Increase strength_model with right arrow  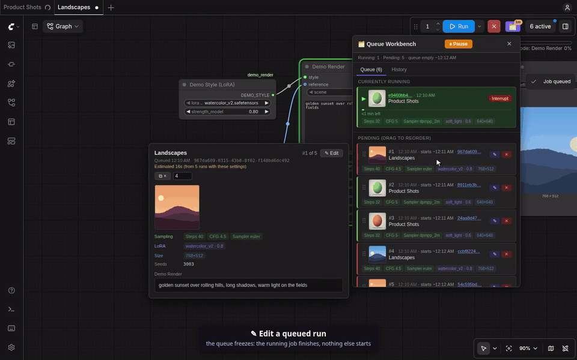[x=266, y=112]
